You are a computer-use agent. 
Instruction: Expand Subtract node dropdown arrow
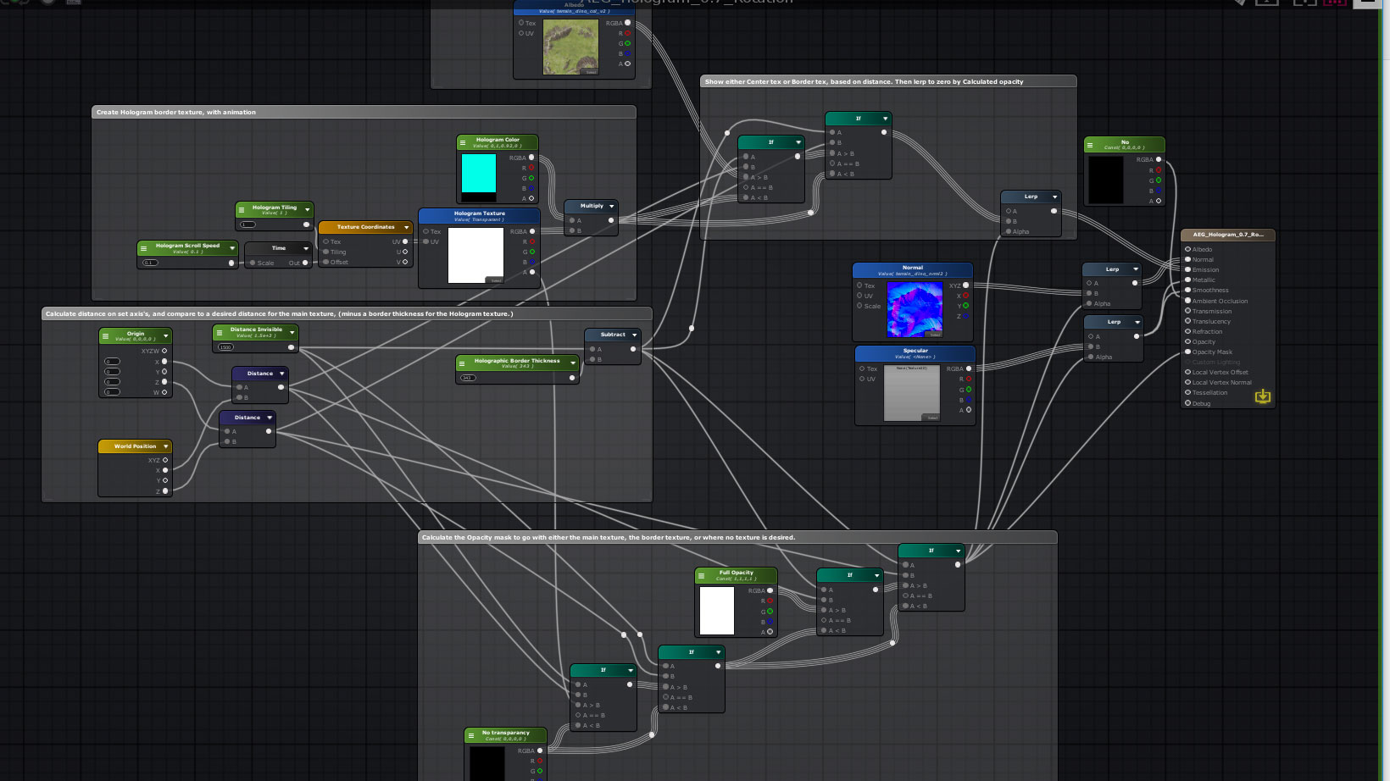[x=634, y=335]
